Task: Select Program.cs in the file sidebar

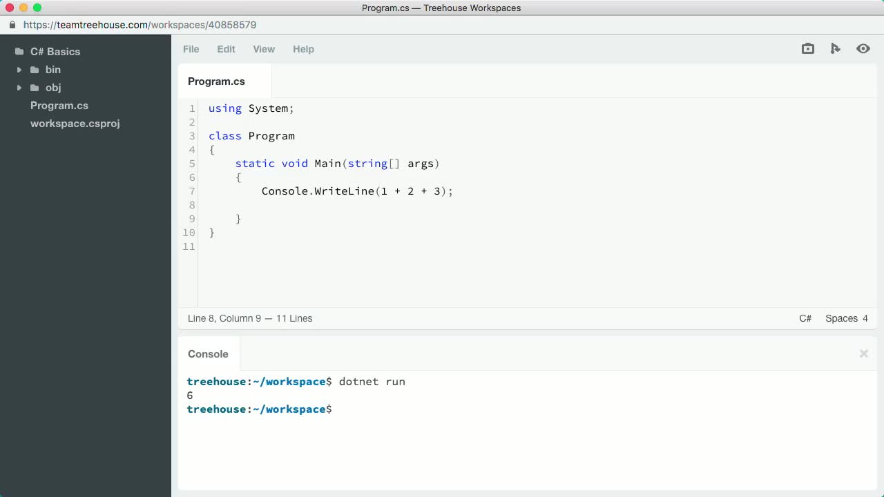Action: [x=59, y=105]
